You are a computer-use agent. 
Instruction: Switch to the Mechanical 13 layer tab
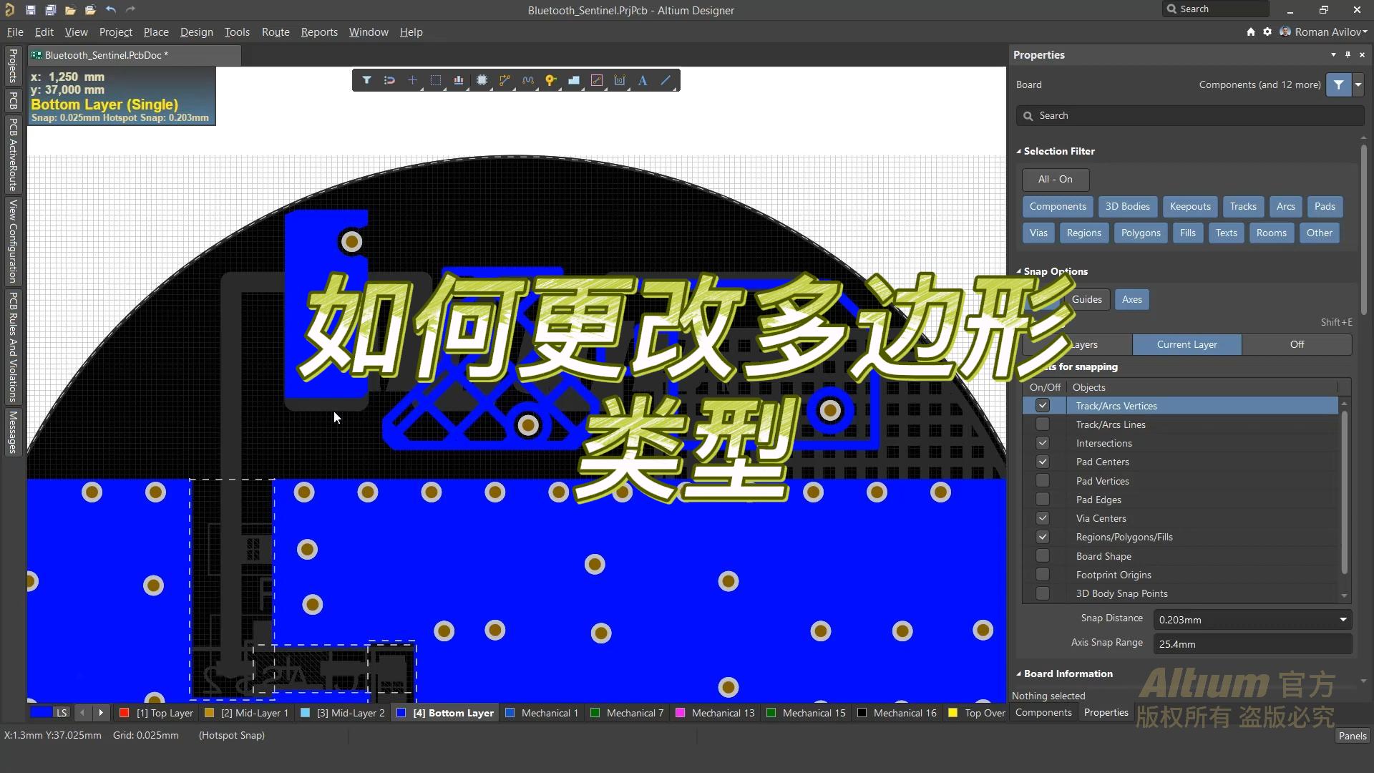click(x=722, y=713)
